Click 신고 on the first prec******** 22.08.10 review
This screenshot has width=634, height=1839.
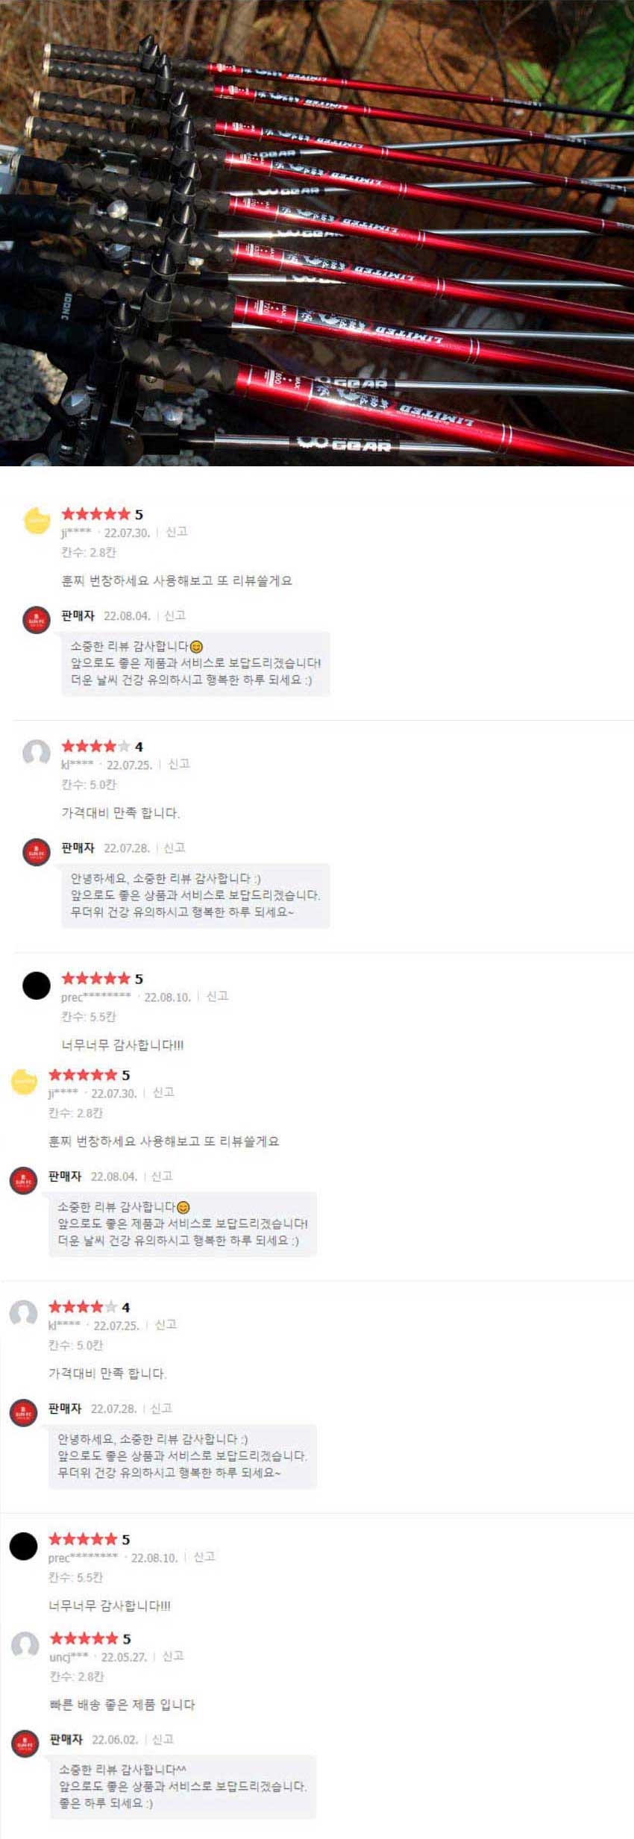pyautogui.click(x=217, y=996)
